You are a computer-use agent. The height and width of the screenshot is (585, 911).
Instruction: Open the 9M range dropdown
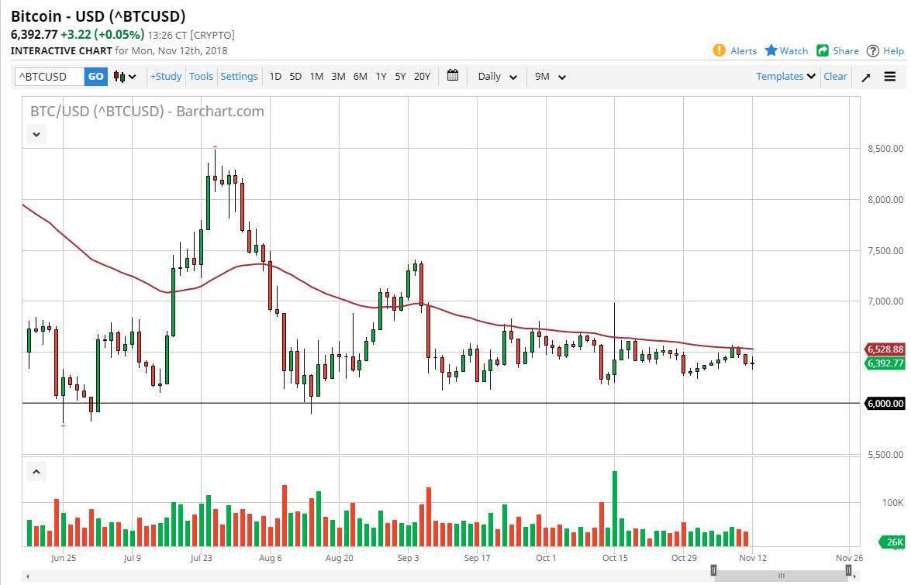click(550, 76)
